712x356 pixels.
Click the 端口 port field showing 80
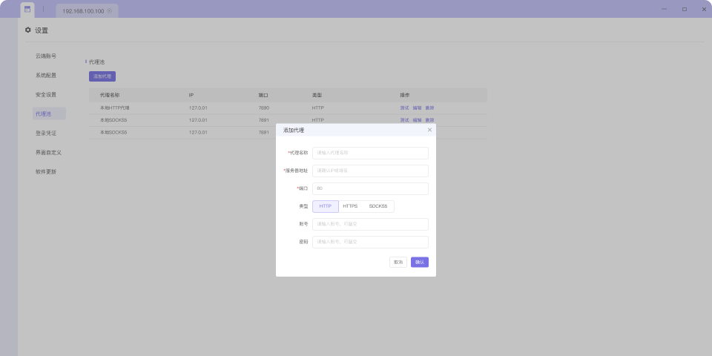coord(370,188)
